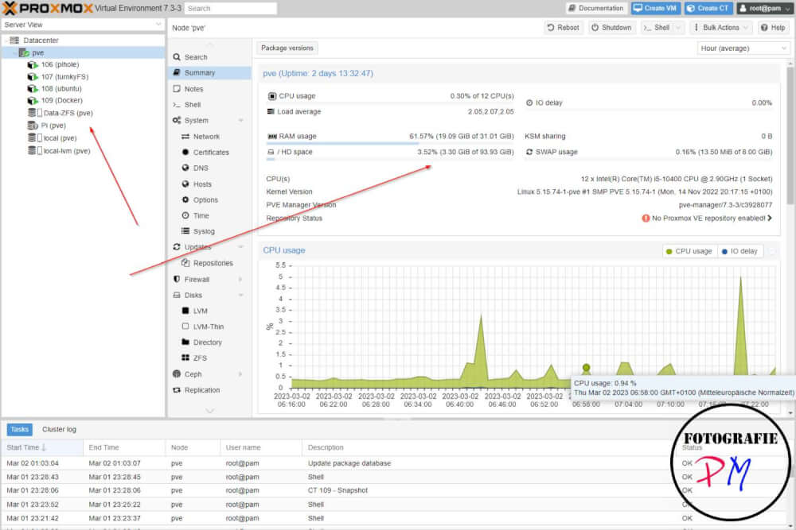
Task: Click the RAM usage progress bar
Action: [390, 143]
